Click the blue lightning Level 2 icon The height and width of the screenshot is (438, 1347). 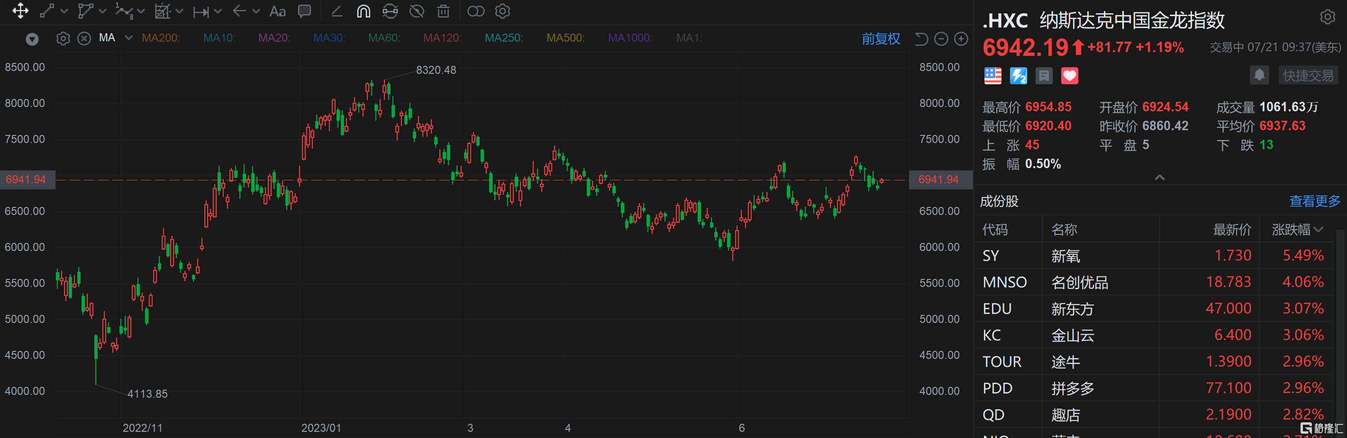tap(1018, 76)
